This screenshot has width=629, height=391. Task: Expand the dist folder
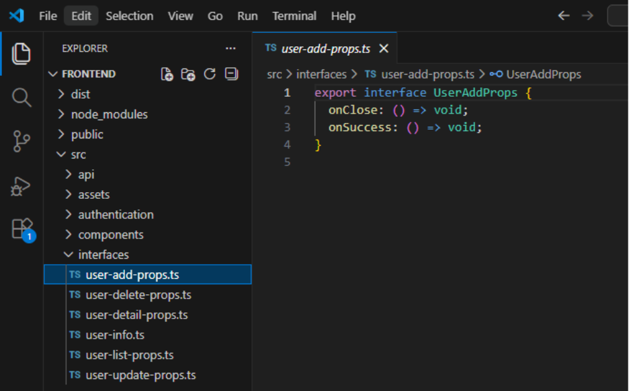point(80,94)
